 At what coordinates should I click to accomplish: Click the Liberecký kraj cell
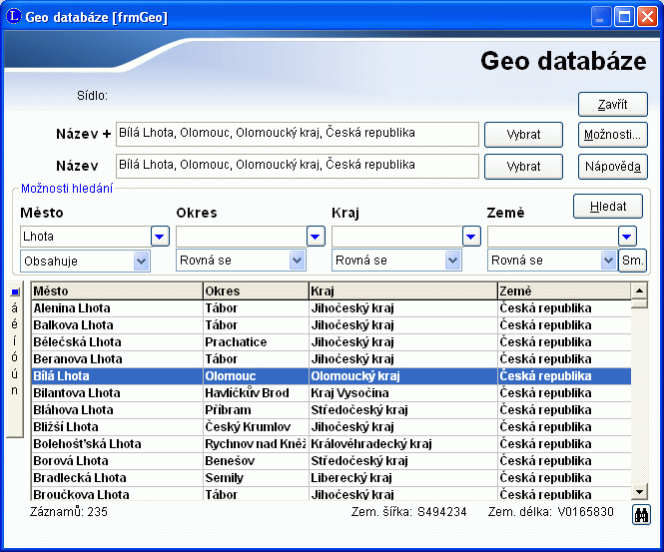point(402,477)
